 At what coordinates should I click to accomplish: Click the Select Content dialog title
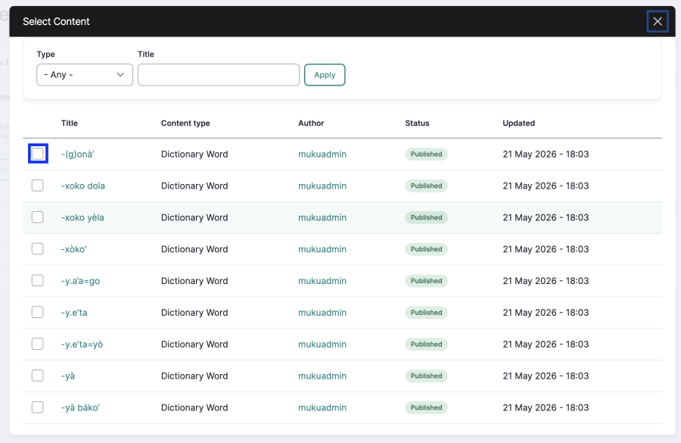pos(56,21)
